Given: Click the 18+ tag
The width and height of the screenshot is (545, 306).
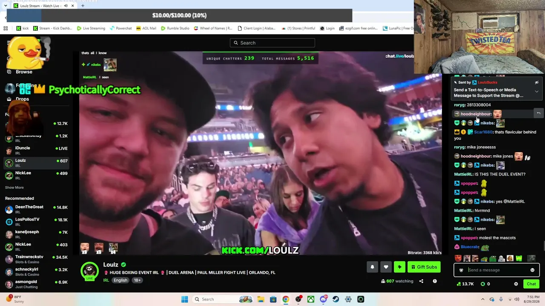Looking at the screenshot, I should point(137,280).
